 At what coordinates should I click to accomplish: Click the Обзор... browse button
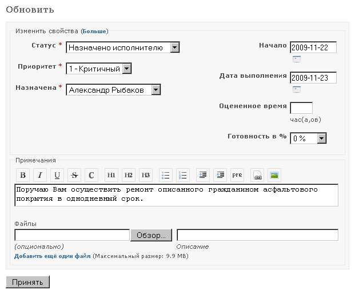[x=151, y=235]
